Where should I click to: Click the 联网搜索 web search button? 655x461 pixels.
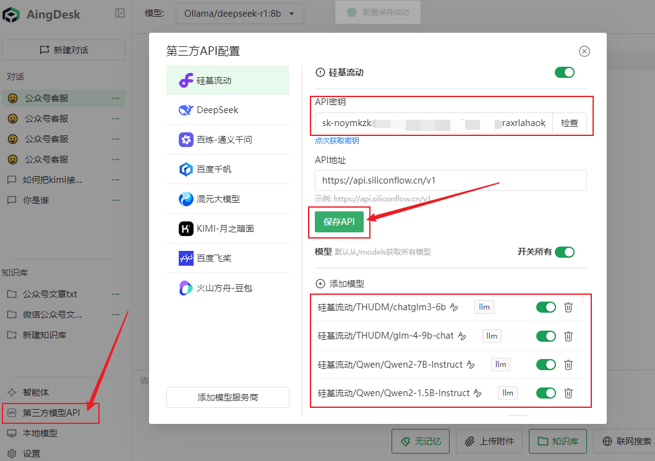tap(627, 441)
